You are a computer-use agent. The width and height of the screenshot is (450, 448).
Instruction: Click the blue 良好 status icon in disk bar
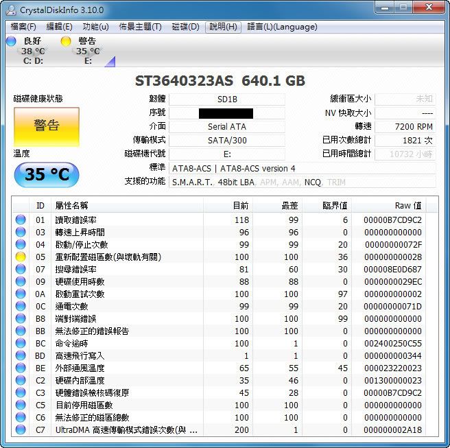click(x=11, y=41)
